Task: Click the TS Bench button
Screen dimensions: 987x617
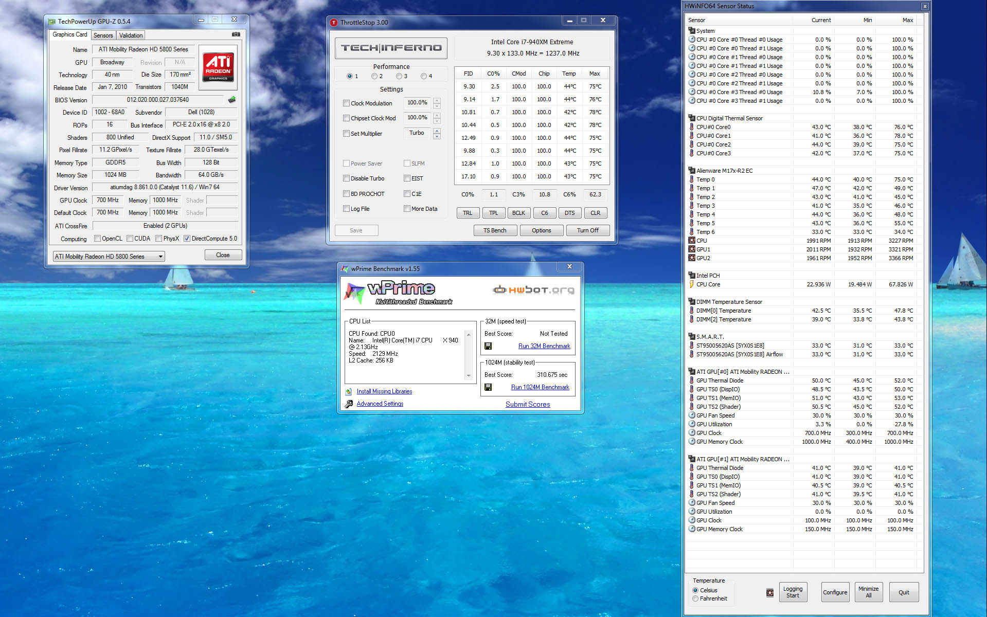Action: (495, 230)
